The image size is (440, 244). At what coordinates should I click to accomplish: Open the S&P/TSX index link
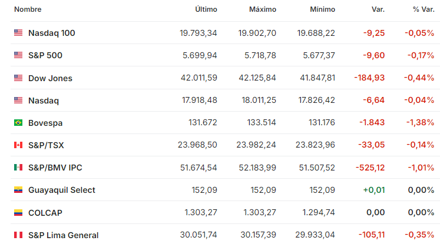(x=46, y=145)
